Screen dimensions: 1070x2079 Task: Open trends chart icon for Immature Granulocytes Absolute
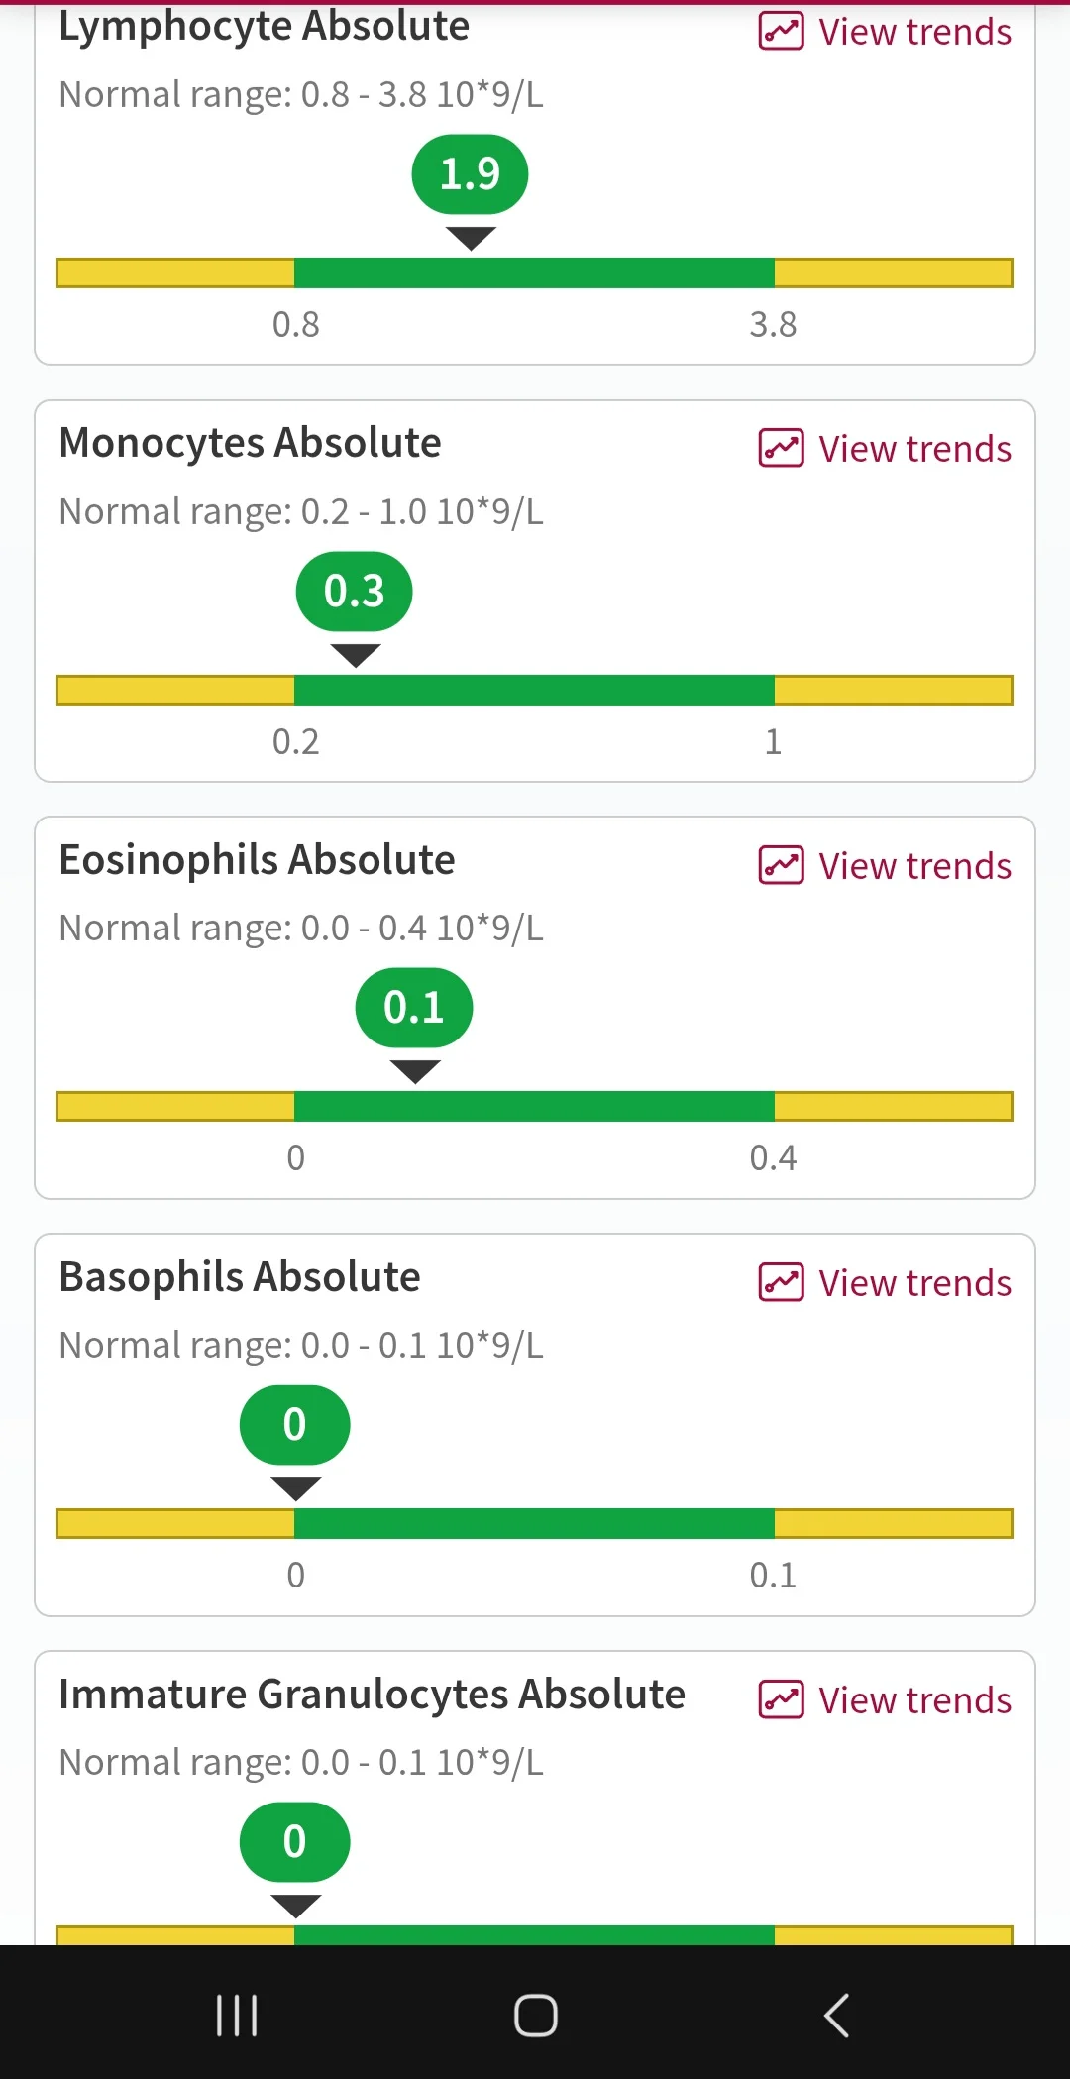(x=781, y=1699)
